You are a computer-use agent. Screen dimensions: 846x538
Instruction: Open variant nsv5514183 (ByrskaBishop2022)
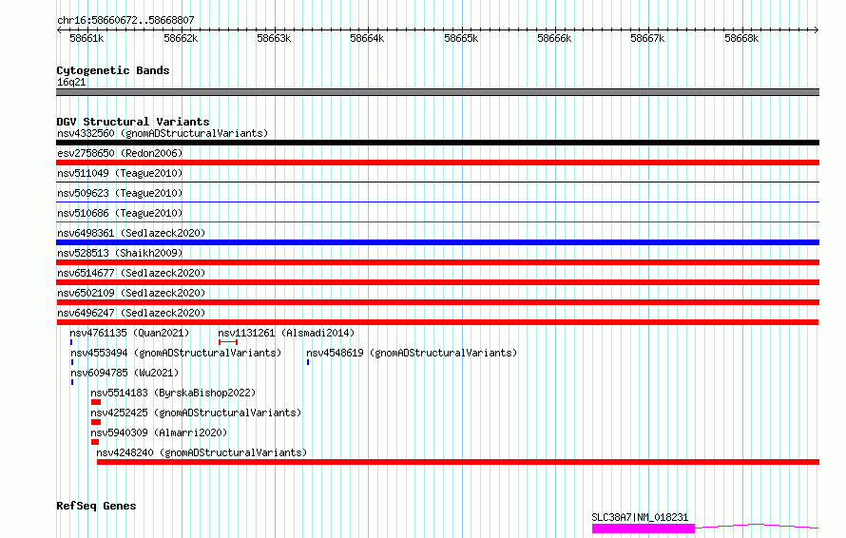173,393
